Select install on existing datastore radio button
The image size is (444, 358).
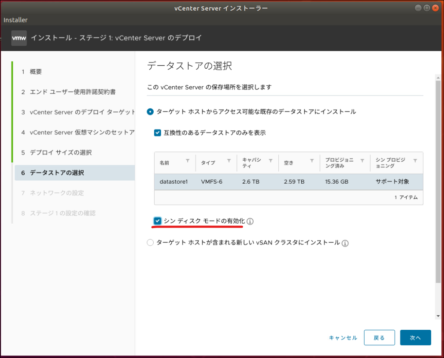[x=150, y=112]
